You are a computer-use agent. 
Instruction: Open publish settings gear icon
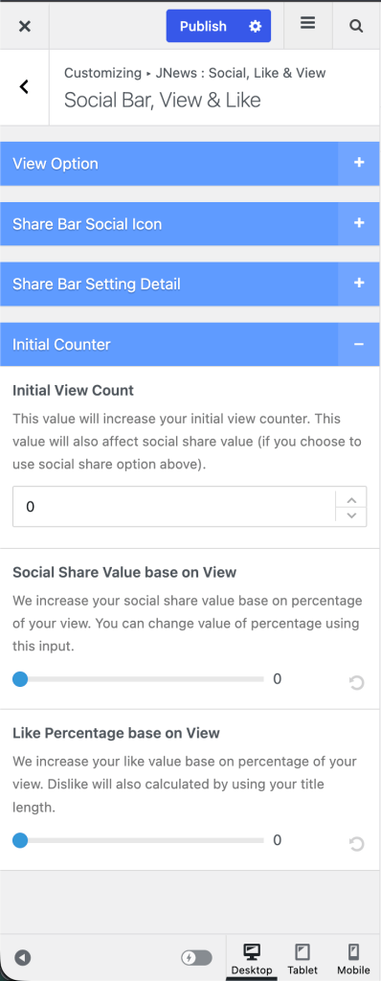click(255, 26)
